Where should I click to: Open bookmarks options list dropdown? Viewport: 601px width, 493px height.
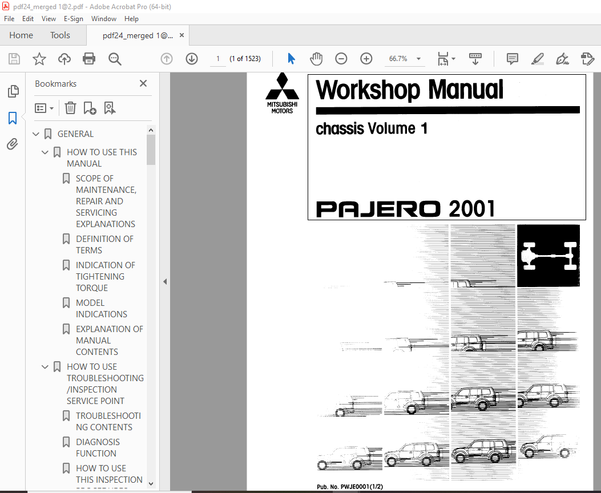pyautogui.click(x=44, y=108)
